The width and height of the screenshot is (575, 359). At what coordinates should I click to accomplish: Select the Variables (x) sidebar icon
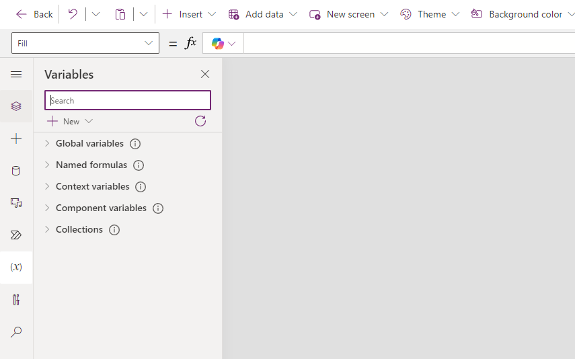point(16,267)
